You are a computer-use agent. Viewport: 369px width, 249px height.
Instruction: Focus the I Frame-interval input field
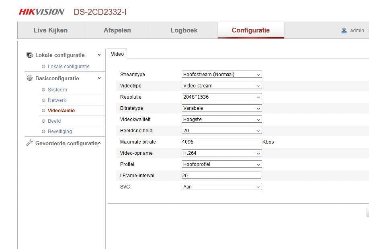[x=221, y=176]
